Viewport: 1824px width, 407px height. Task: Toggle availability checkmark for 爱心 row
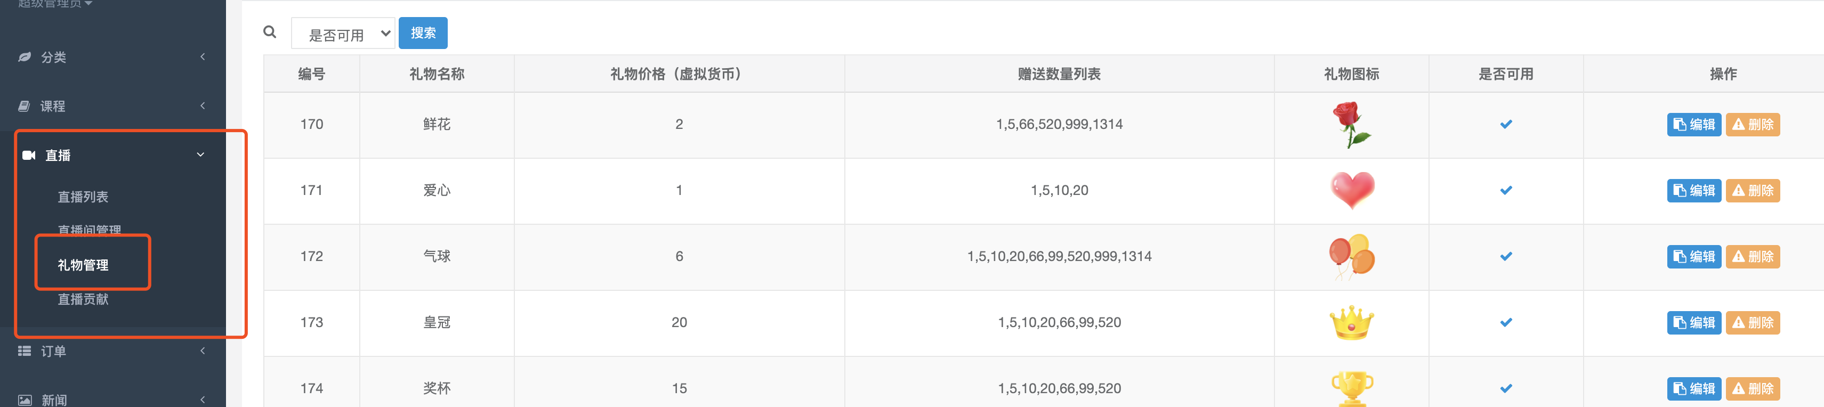(1505, 190)
